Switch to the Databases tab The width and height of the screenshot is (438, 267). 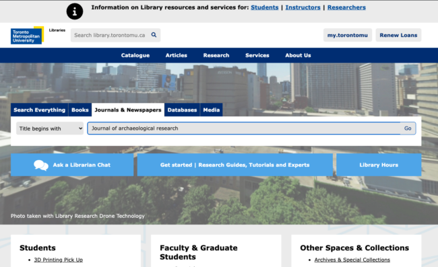click(182, 110)
